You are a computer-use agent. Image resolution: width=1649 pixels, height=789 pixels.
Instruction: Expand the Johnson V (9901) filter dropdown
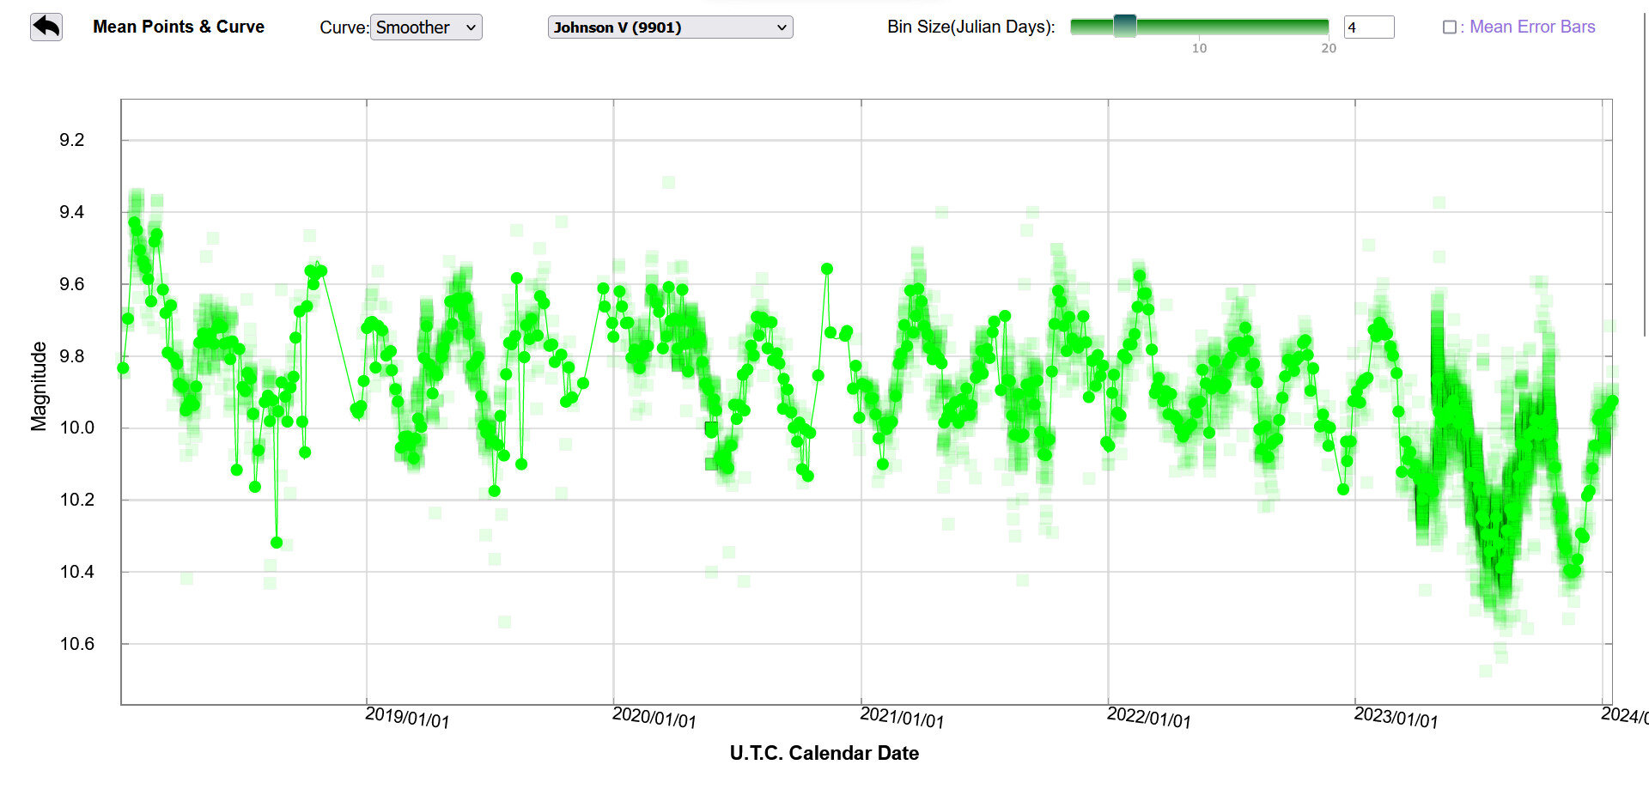pos(670,27)
